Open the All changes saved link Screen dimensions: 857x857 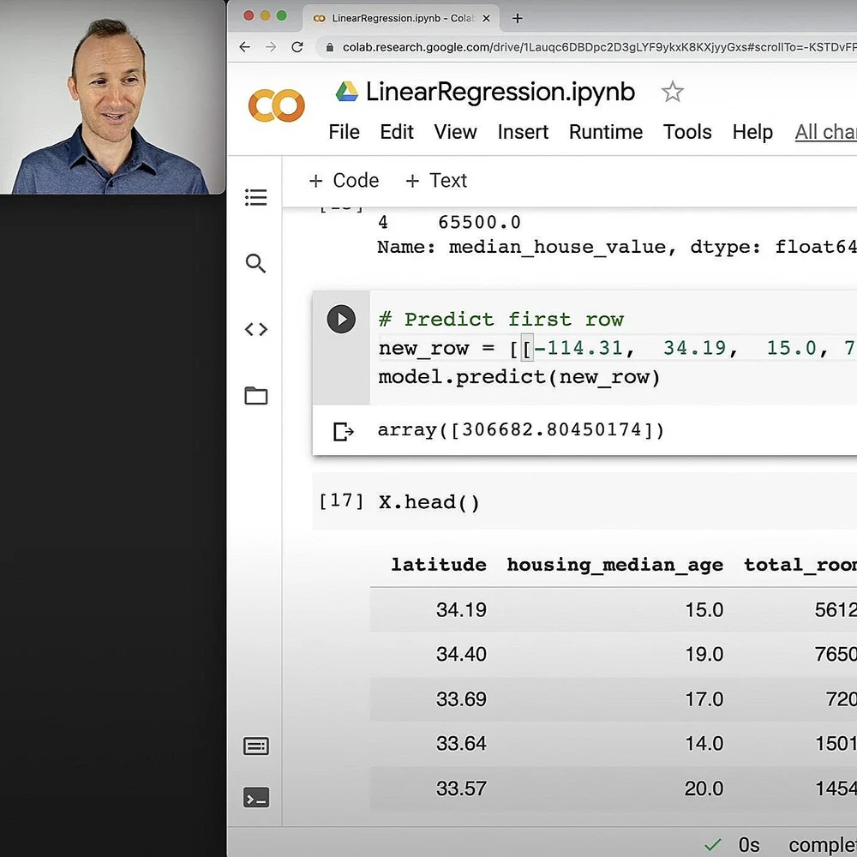(825, 132)
